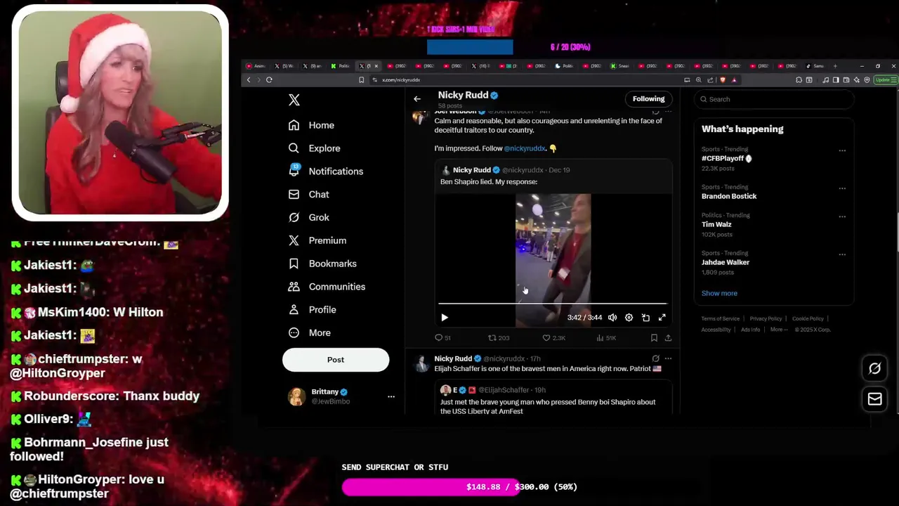This screenshot has width=899, height=506.
Task: Open more options on the 17h tweet
Action: pos(668,358)
